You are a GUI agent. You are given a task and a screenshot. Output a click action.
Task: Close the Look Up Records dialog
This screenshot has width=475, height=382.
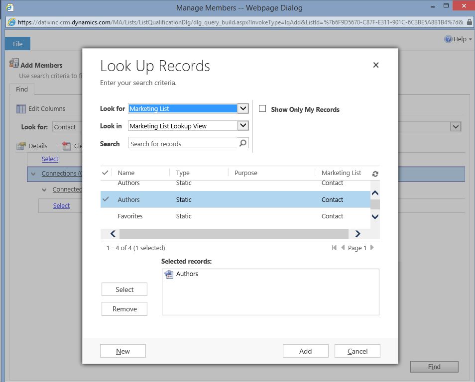click(375, 65)
